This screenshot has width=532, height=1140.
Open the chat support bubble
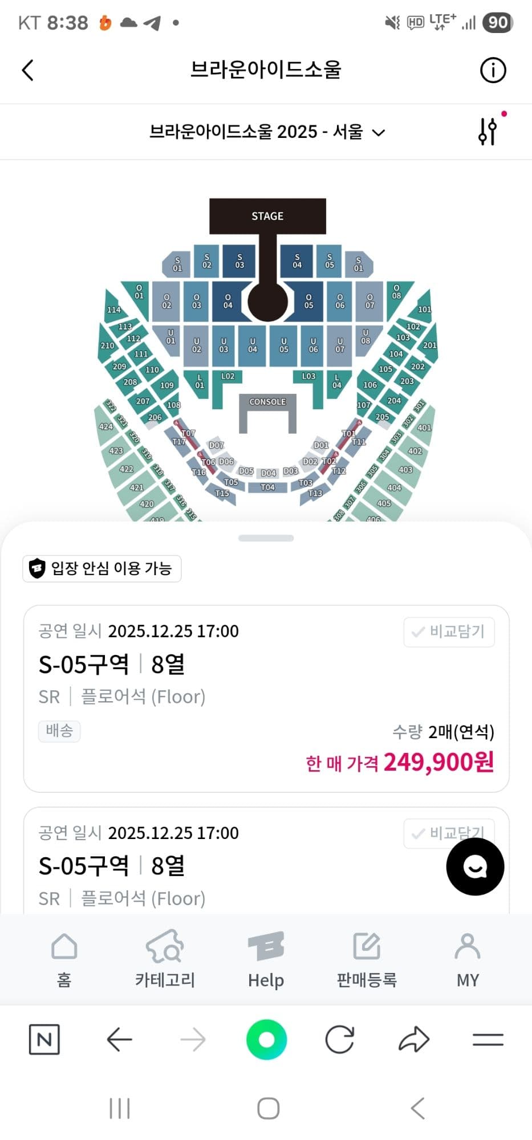click(475, 866)
